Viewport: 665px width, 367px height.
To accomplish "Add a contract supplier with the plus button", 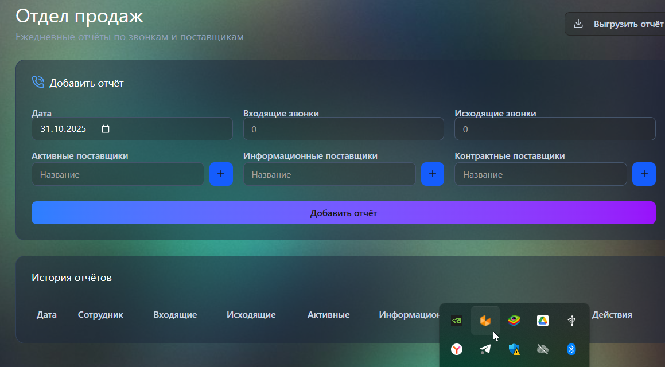I will point(644,174).
